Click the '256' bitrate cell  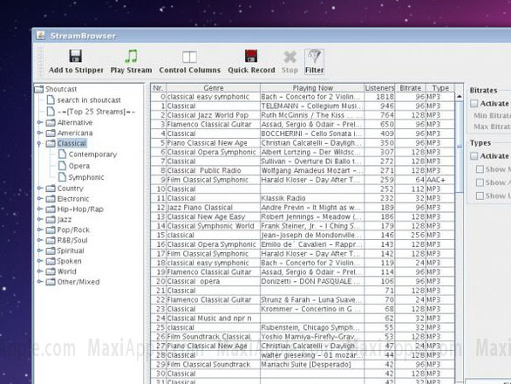(x=411, y=236)
